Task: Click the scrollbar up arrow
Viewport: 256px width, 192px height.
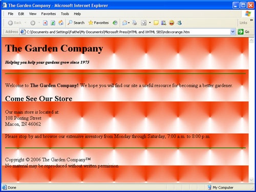Action: [x=251, y=40]
